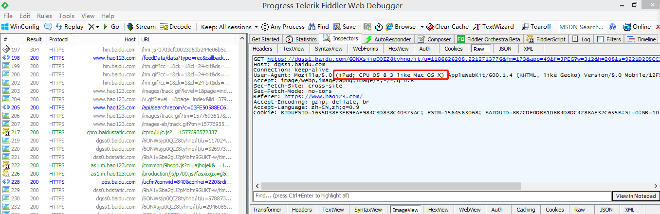Select request SyntaxView inspector tab
The height and width of the screenshot is (214, 660).
[x=329, y=49]
